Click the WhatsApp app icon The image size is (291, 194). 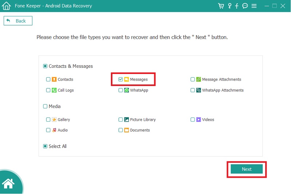pyautogui.click(x=127, y=90)
